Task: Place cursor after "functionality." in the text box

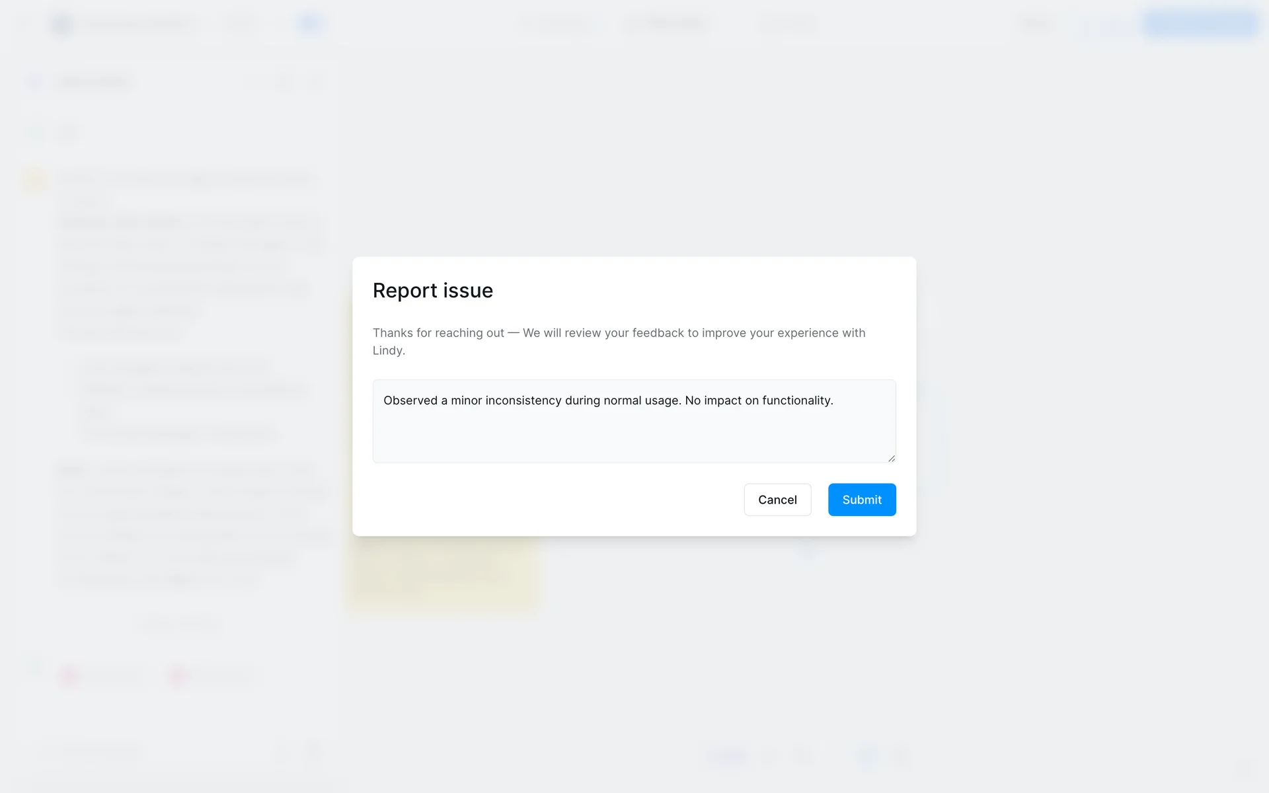Action: click(x=834, y=400)
